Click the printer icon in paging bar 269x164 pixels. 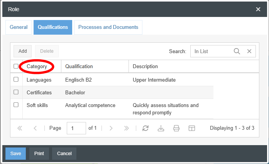coord(176,128)
